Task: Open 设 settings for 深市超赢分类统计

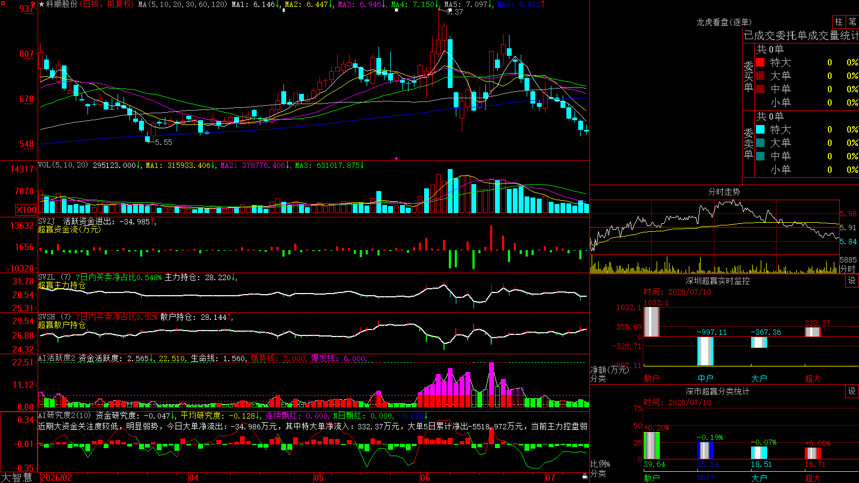Action: coord(852,391)
